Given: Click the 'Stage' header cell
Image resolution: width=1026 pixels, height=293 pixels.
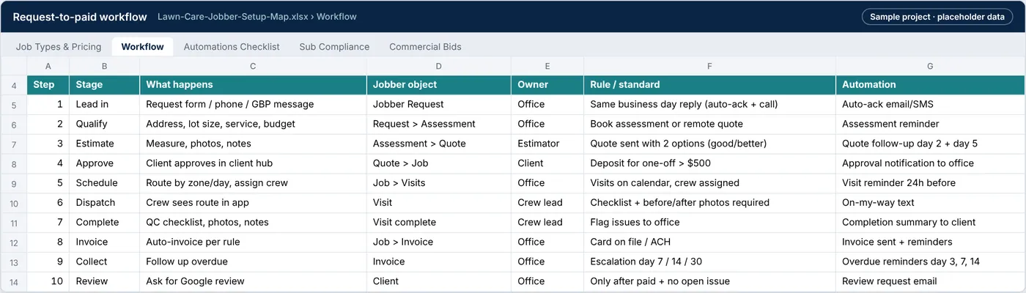Looking at the screenshot, I should 105,85.
